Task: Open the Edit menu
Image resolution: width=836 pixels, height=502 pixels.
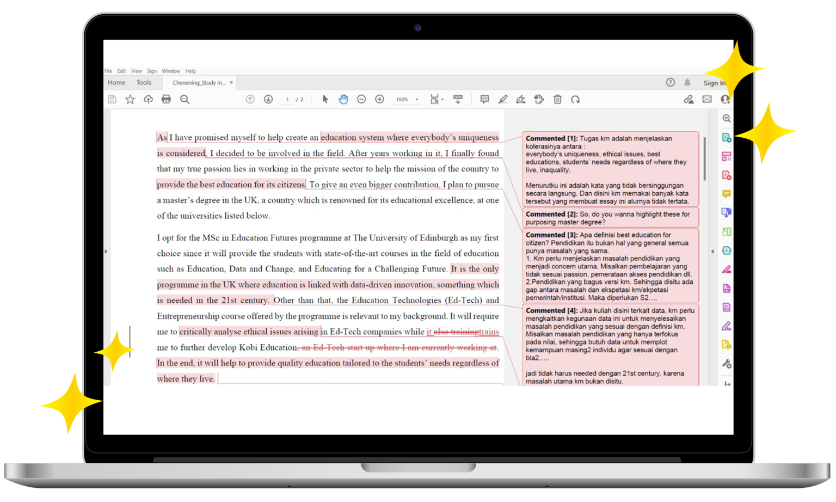Action: tap(121, 71)
